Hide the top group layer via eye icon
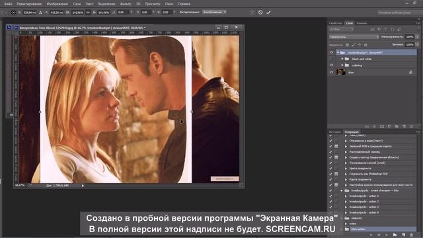This screenshot has width=423, height=238. [x=331, y=52]
